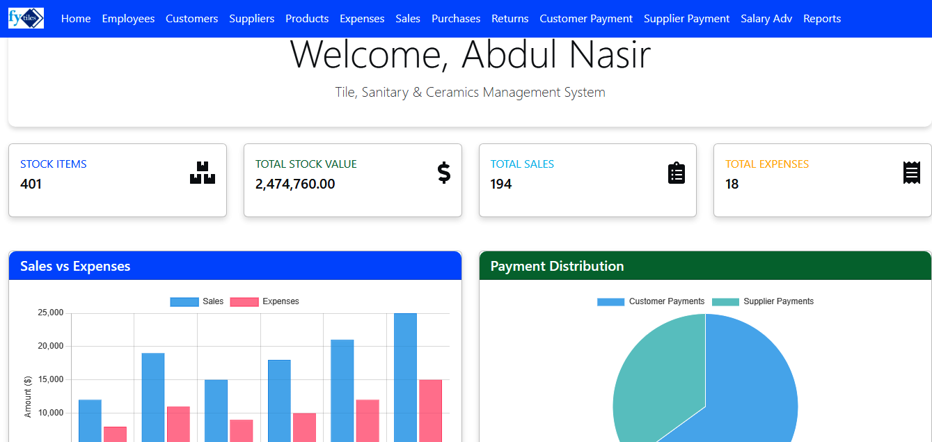Open the Home menu item
Screen dimensions: 932x442
coord(75,19)
